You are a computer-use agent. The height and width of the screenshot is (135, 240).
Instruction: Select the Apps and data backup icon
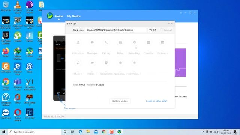point(120,63)
